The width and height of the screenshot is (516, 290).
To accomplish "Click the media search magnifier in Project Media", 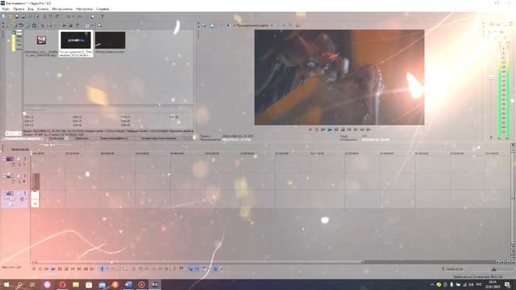I will [x=100, y=25].
